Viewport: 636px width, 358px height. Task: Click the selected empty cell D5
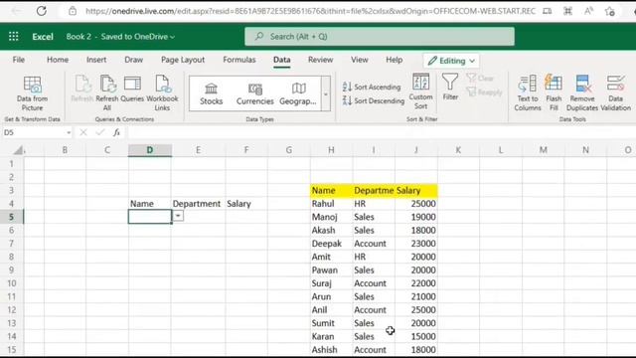tap(150, 217)
